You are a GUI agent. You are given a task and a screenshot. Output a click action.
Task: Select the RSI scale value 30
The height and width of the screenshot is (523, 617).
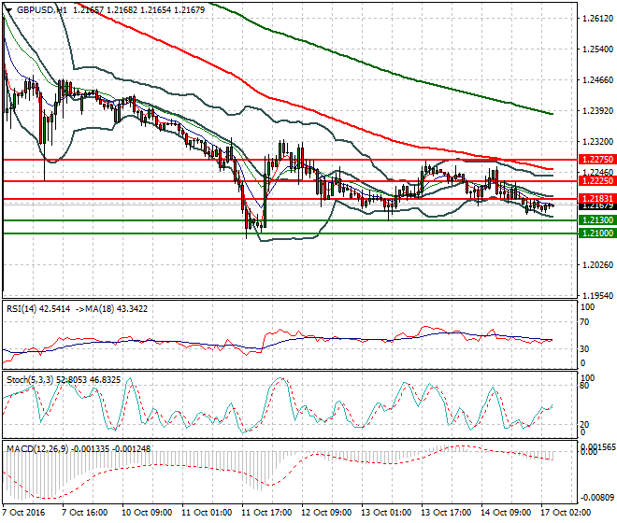pos(585,348)
